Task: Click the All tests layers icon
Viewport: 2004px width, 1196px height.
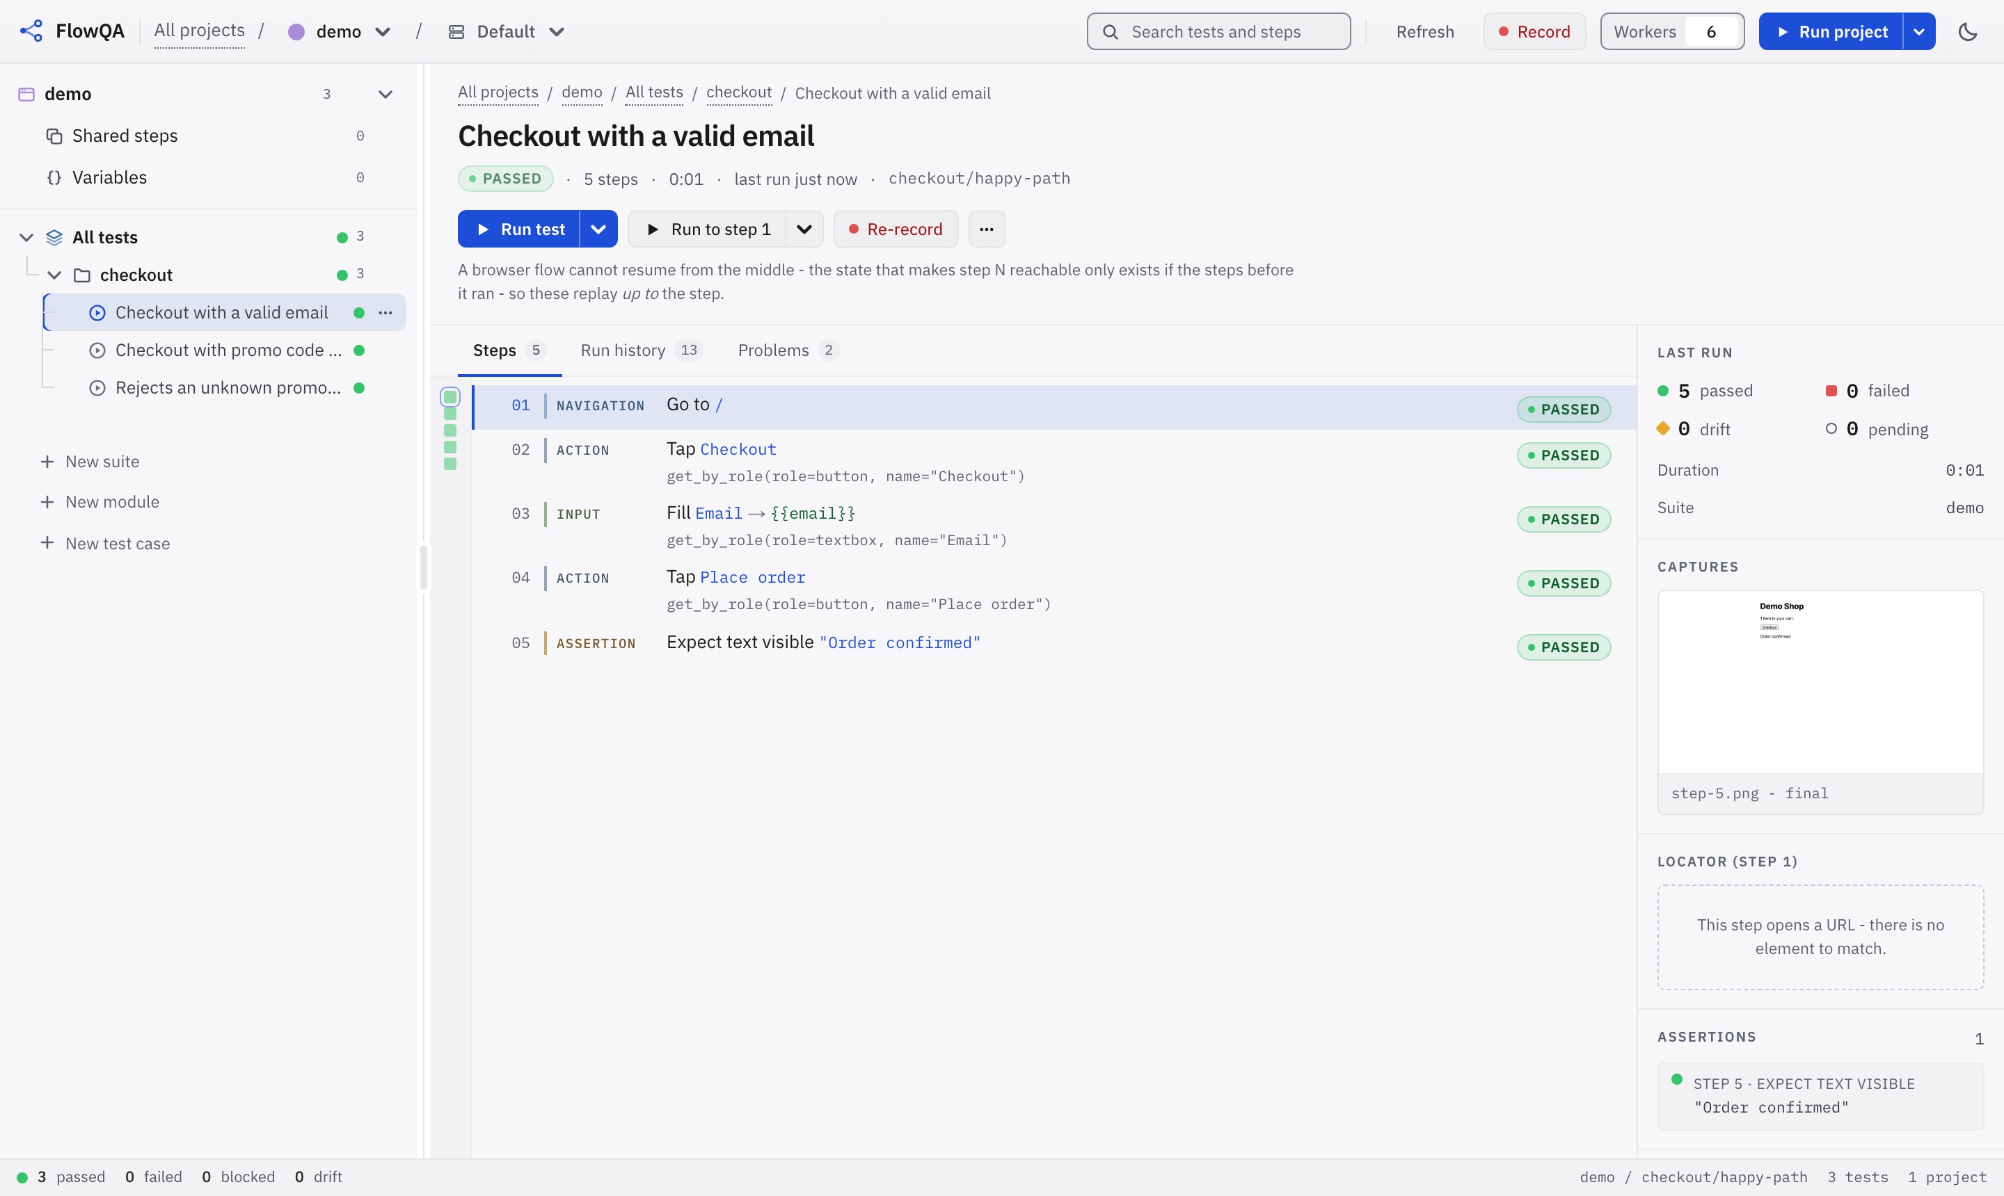Action: pyautogui.click(x=54, y=237)
